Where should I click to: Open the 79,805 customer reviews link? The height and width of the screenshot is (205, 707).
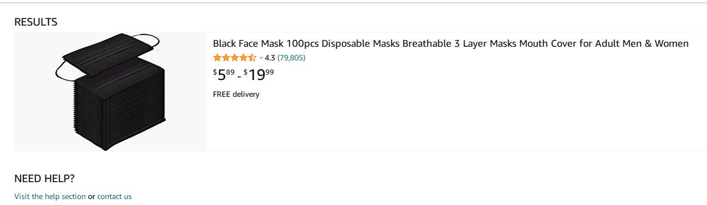point(292,58)
